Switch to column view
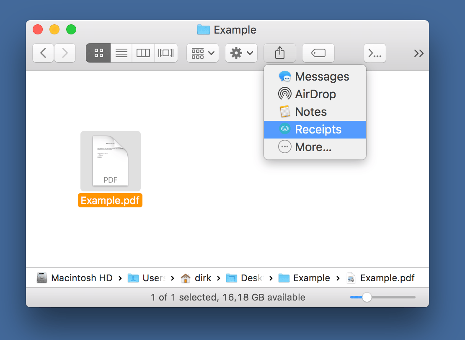Screen dimensions: 465x340 (x=143, y=53)
